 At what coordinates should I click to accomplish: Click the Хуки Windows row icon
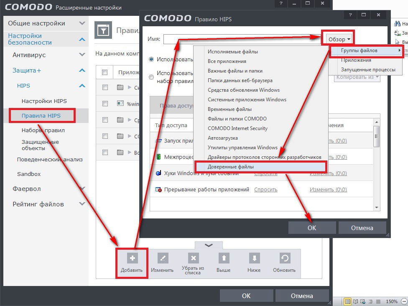coord(158,173)
